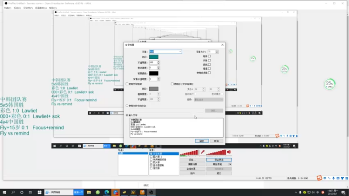Viewport: 349px width, 196px height.
Task: Click 开始录制 start recording button
Action: point(217,164)
